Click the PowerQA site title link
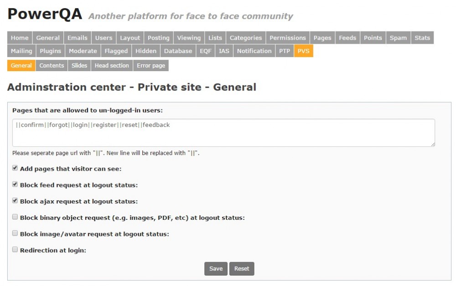 (45, 14)
